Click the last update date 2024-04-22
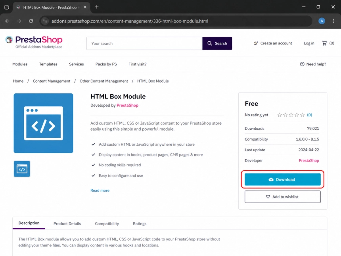 [308, 150]
